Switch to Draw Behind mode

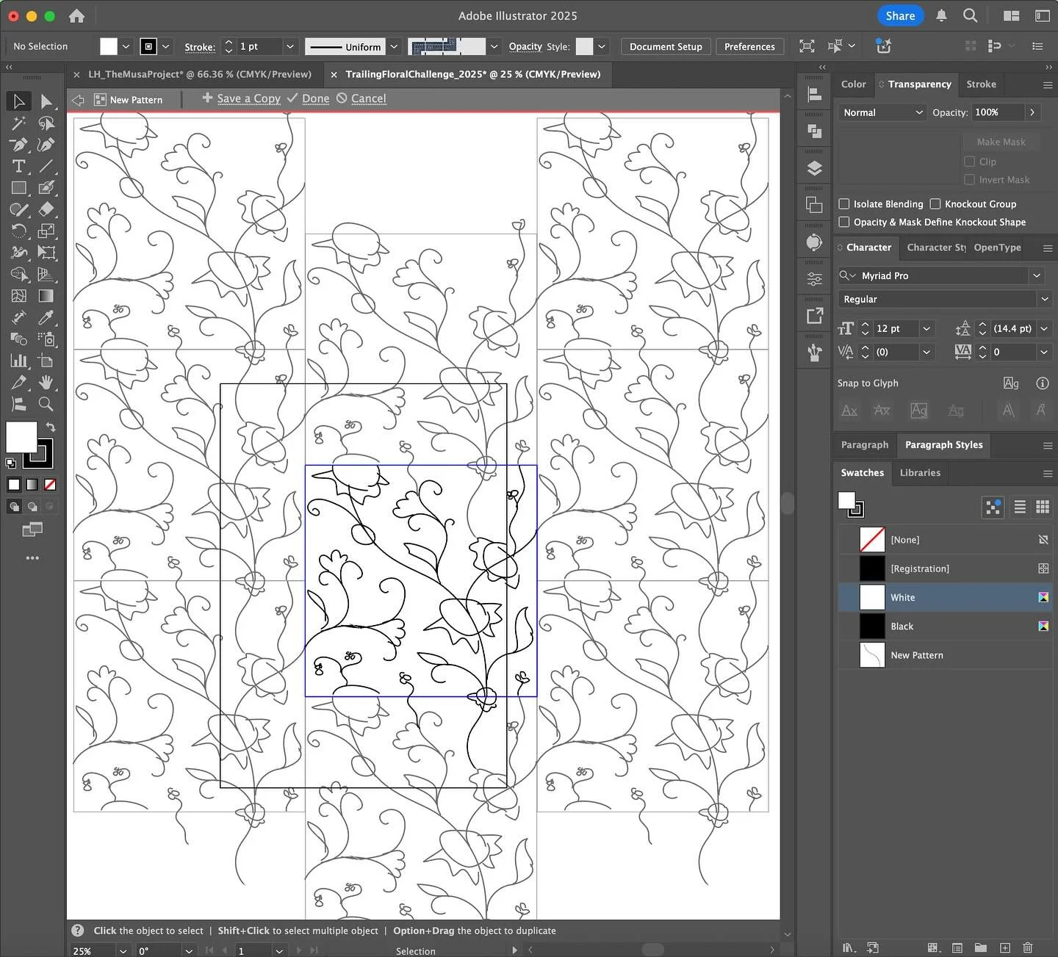pos(32,506)
